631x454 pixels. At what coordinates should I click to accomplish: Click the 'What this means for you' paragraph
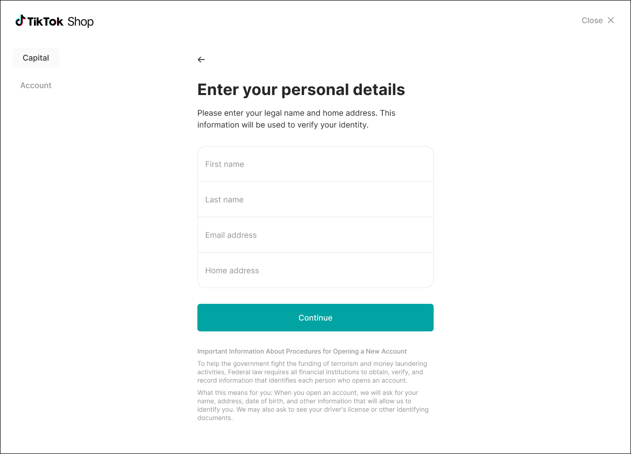[313, 405]
